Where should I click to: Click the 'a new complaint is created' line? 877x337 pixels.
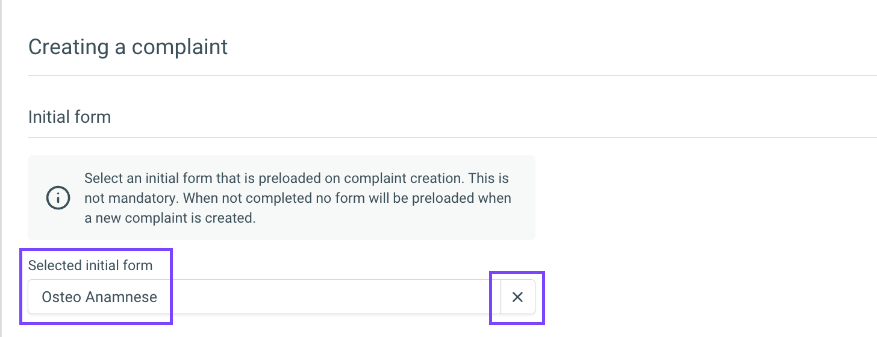(x=170, y=218)
